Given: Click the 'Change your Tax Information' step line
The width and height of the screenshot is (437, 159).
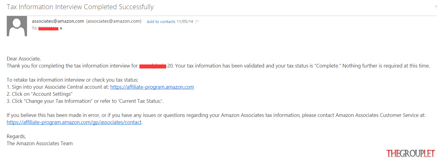Looking at the screenshot, I should pyautogui.click(x=85, y=101).
